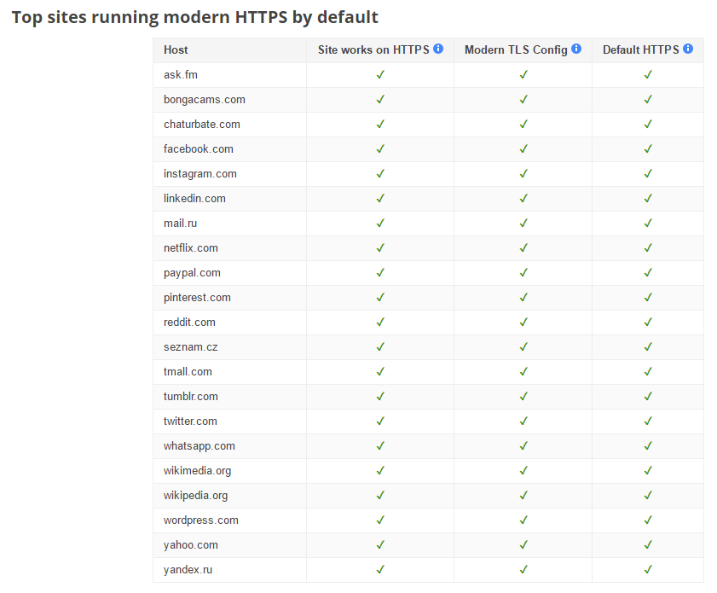Select the linkedin.com host entry
This screenshot has height=593, width=717.
194,199
